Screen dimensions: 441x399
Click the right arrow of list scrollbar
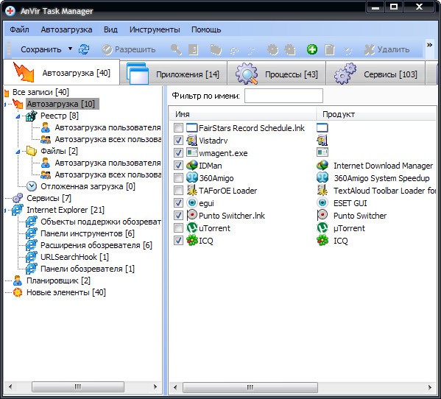pyautogui.click(x=430, y=387)
